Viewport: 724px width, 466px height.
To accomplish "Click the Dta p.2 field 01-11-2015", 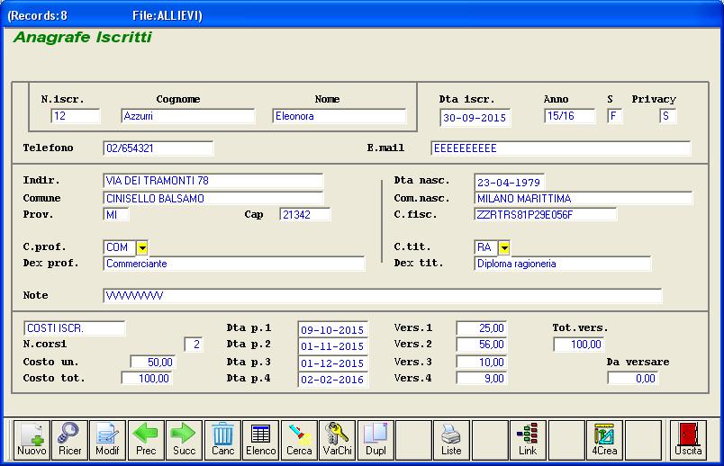I will pyautogui.click(x=333, y=346).
